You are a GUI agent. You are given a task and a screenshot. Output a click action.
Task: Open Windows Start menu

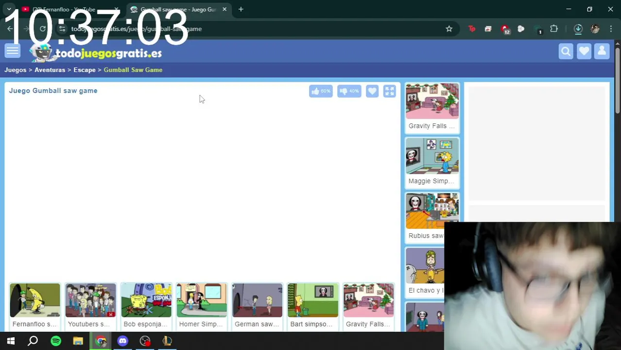click(11, 341)
